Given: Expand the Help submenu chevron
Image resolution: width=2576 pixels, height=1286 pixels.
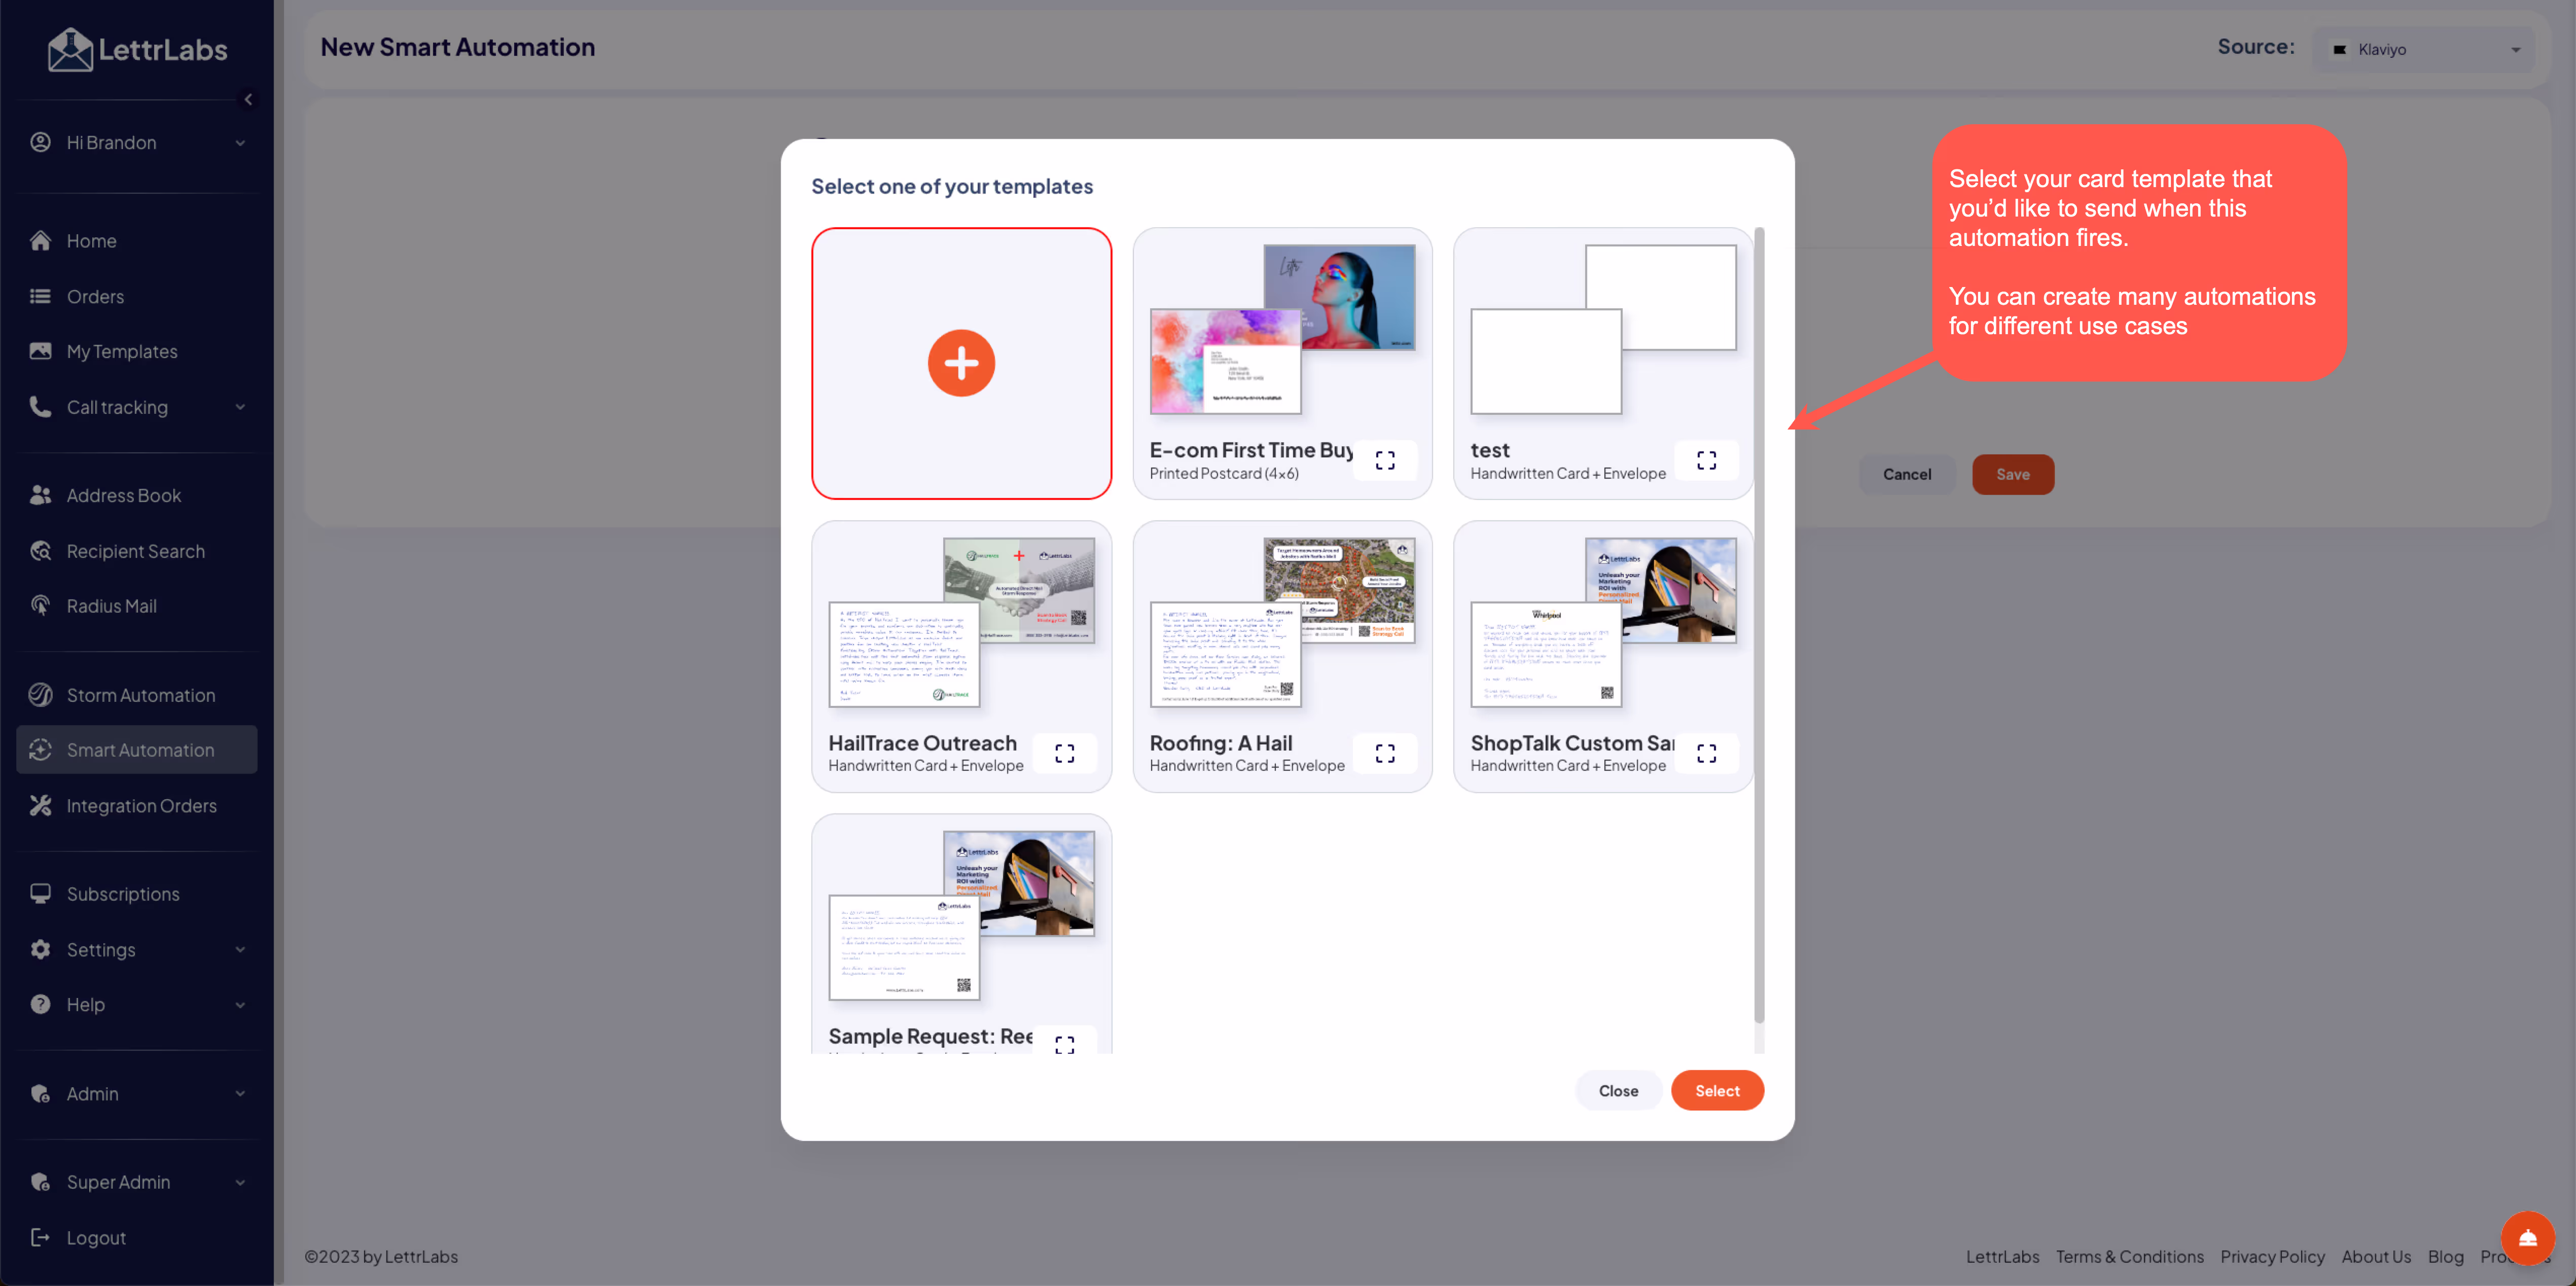Looking at the screenshot, I should (x=240, y=1005).
